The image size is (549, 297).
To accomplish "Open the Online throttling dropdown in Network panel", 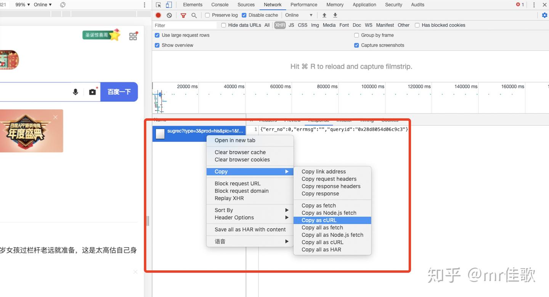I will [299, 15].
